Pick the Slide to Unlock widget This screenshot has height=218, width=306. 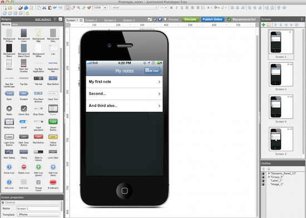coord(38,152)
